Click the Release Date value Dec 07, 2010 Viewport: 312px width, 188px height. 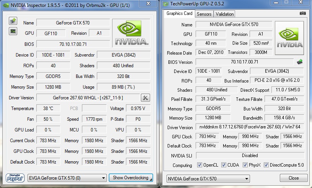[x=211, y=52]
